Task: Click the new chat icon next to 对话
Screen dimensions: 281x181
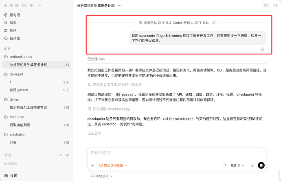Action: coord(68,155)
